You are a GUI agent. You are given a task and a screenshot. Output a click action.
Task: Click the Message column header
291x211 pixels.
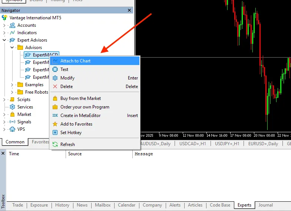pyautogui.click(x=144, y=154)
